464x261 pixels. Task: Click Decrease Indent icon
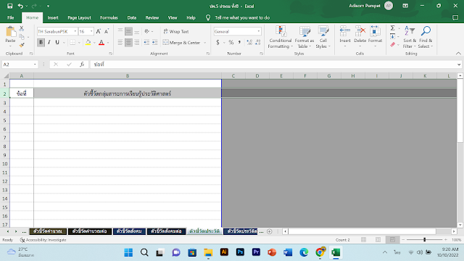tap(146, 42)
